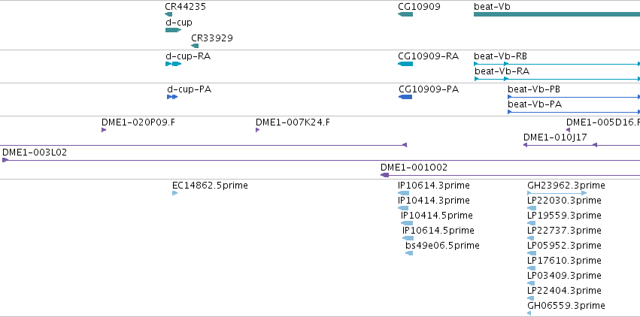Image resolution: width=640 pixels, height=317 pixels.
Task: Click the beat-Vb-PA protein label
Action: click(535, 104)
